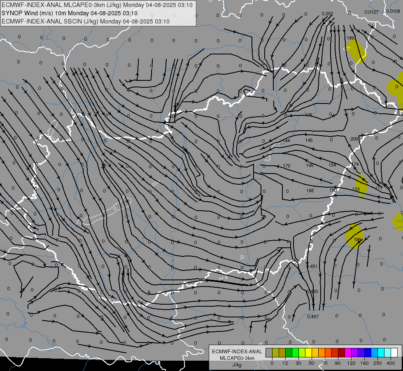The image size is (403, 371).
Task: Pick the bright green legend swatch
Action: click(295, 352)
